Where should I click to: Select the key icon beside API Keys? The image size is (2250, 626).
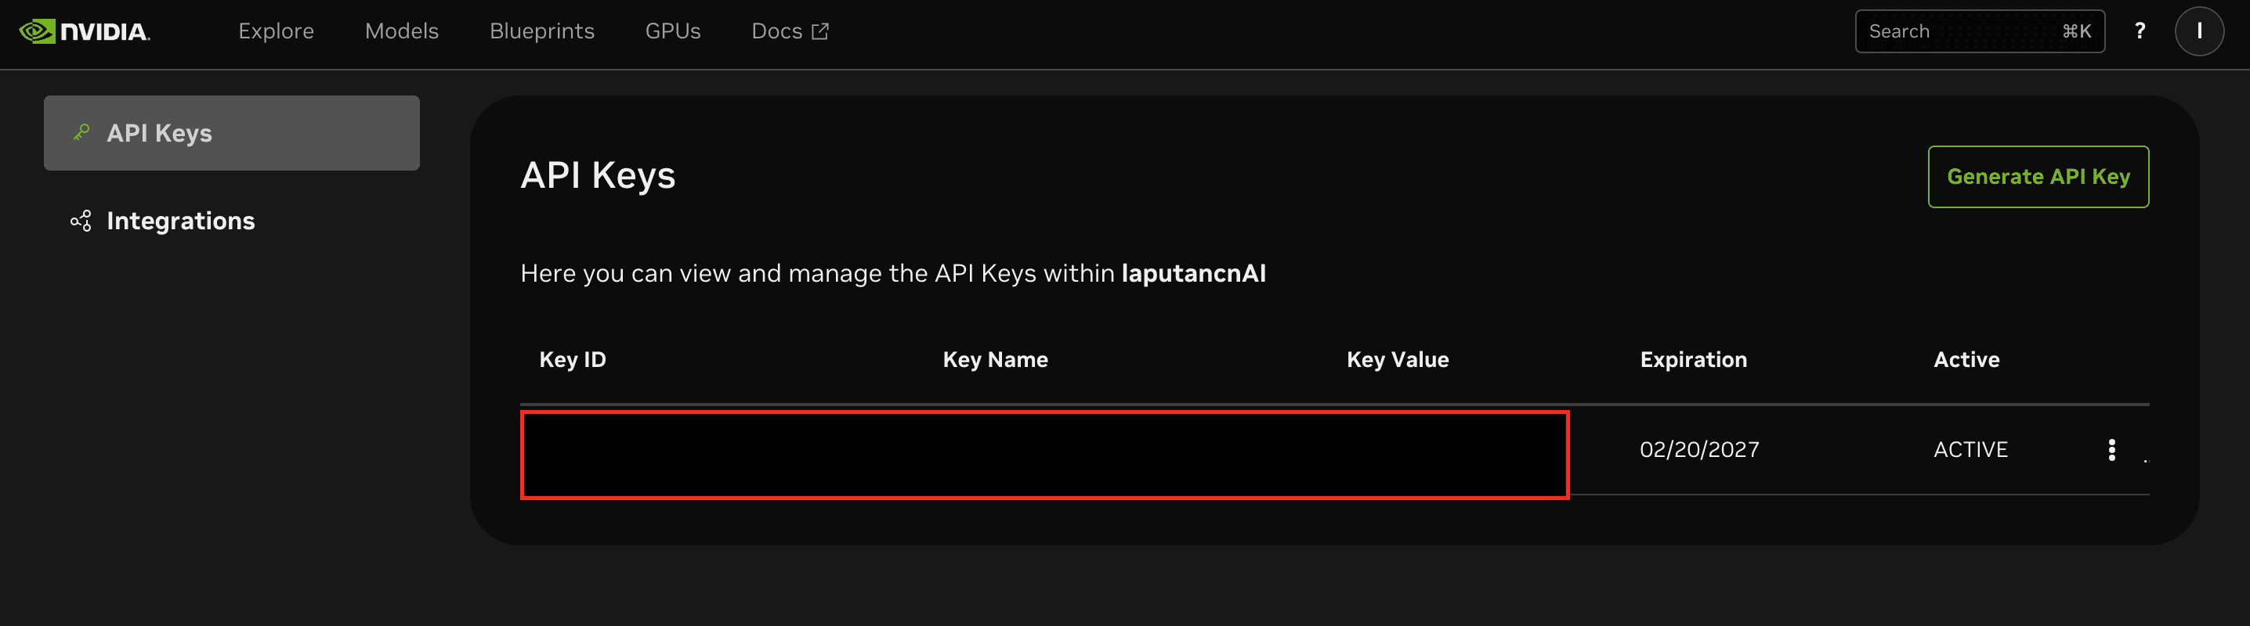click(x=81, y=132)
